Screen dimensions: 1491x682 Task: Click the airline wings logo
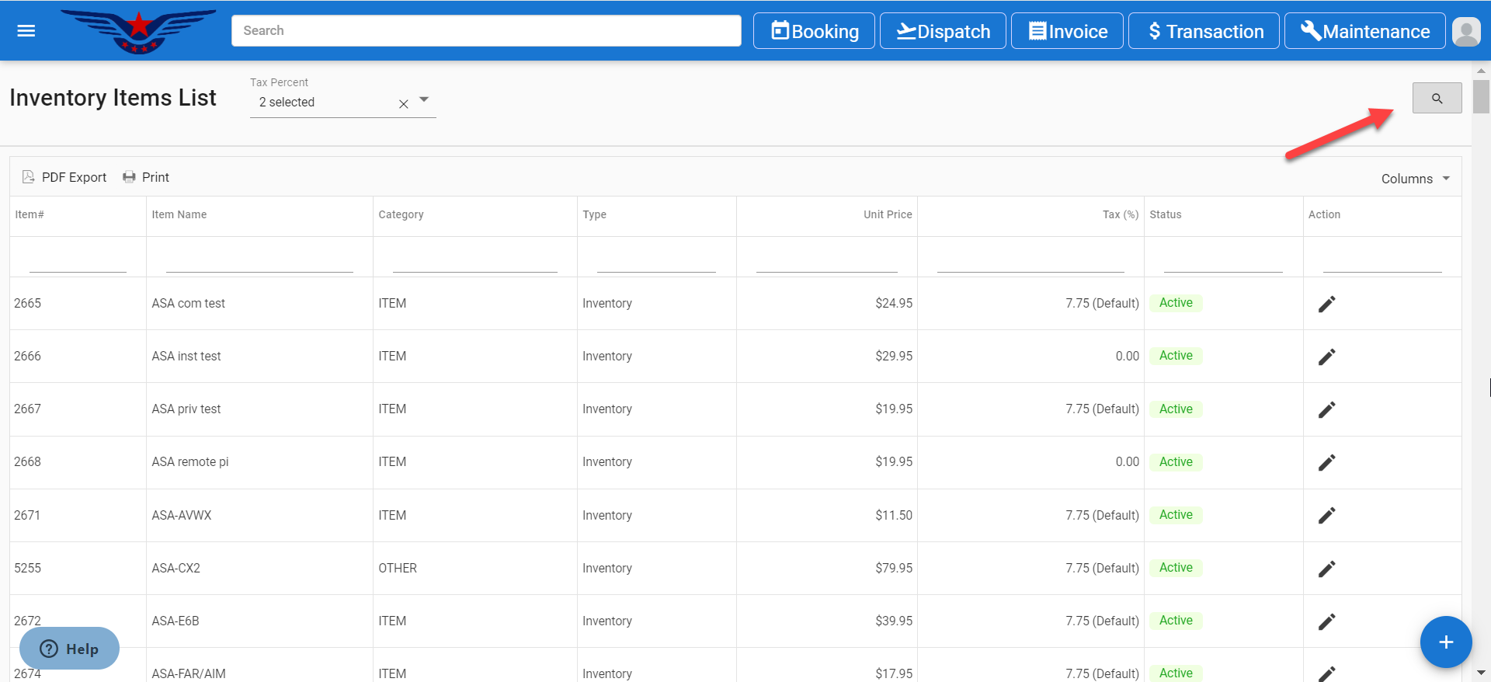coord(138,31)
